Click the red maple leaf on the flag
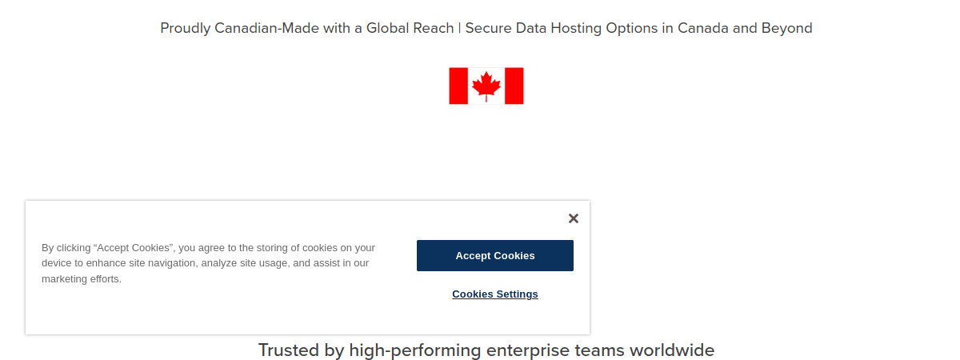The height and width of the screenshot is (360, 960). pyautogui.click(x=486, y=85)
